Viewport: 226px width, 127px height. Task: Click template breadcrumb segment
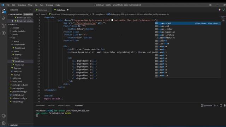tap(100, 14)
